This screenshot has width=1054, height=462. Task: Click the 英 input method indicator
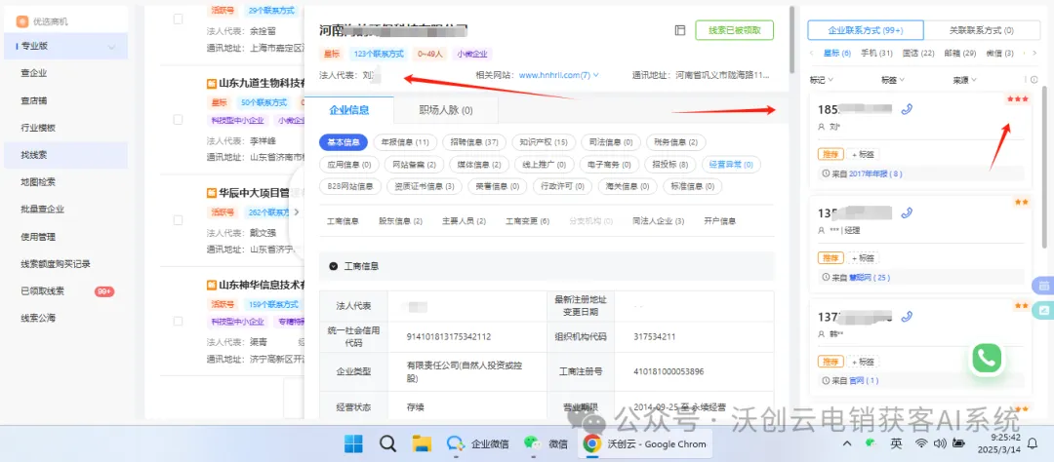[896, 443]
